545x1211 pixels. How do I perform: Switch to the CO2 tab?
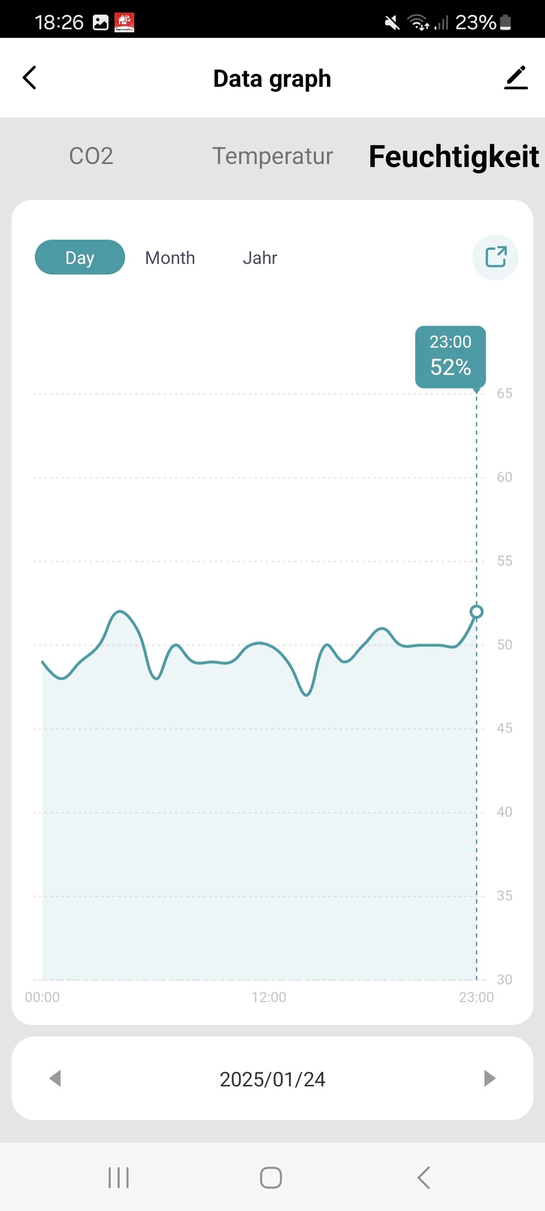(x=91, y=156)
